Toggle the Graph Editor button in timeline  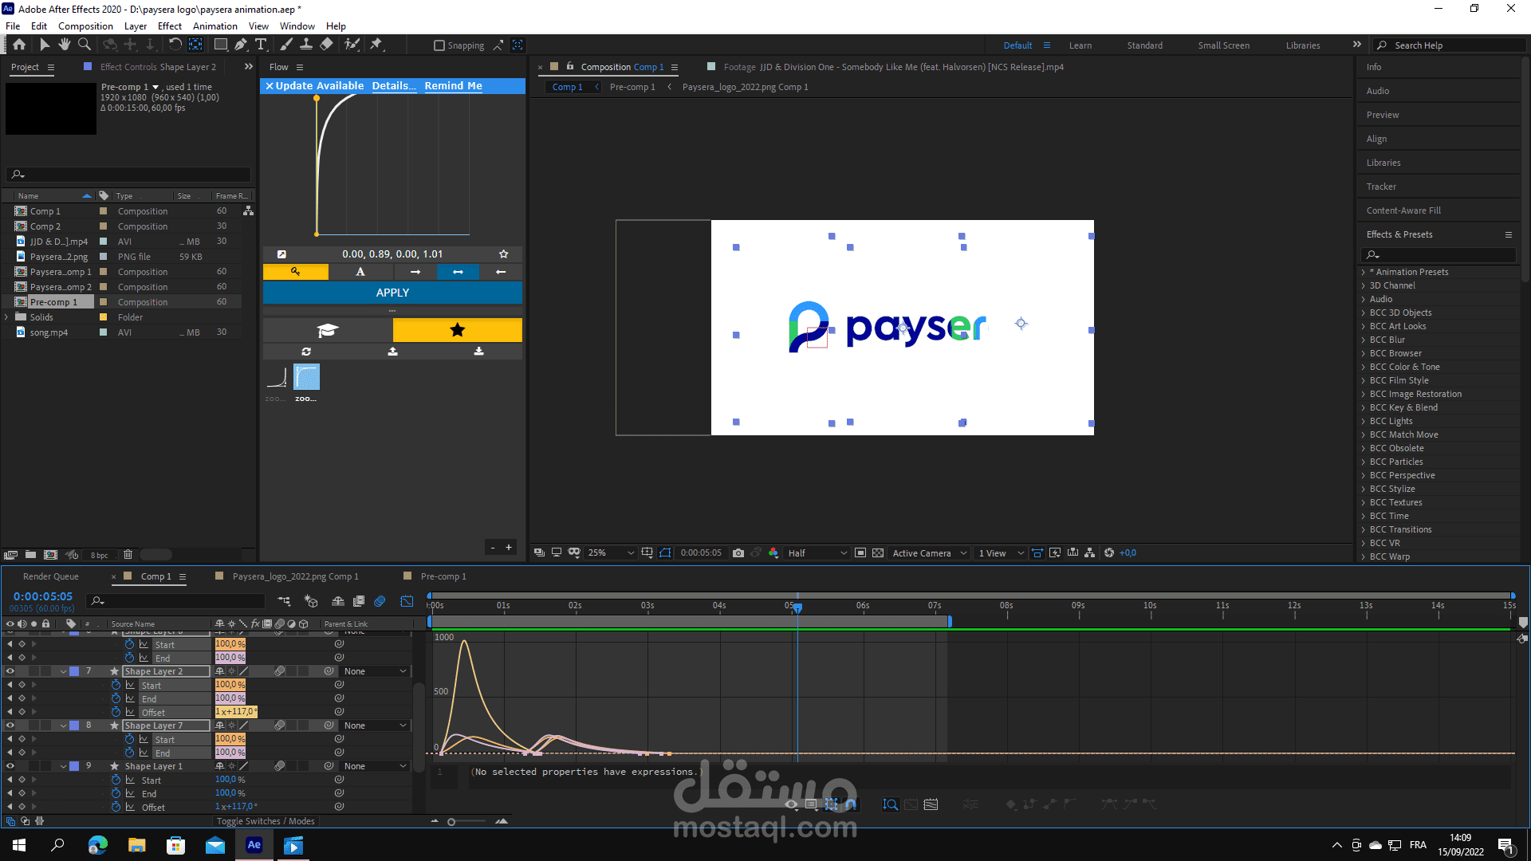point(407,601)
